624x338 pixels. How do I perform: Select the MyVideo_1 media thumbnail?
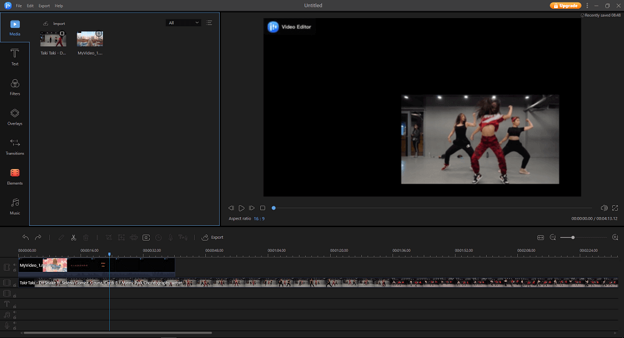coord(90,39)
